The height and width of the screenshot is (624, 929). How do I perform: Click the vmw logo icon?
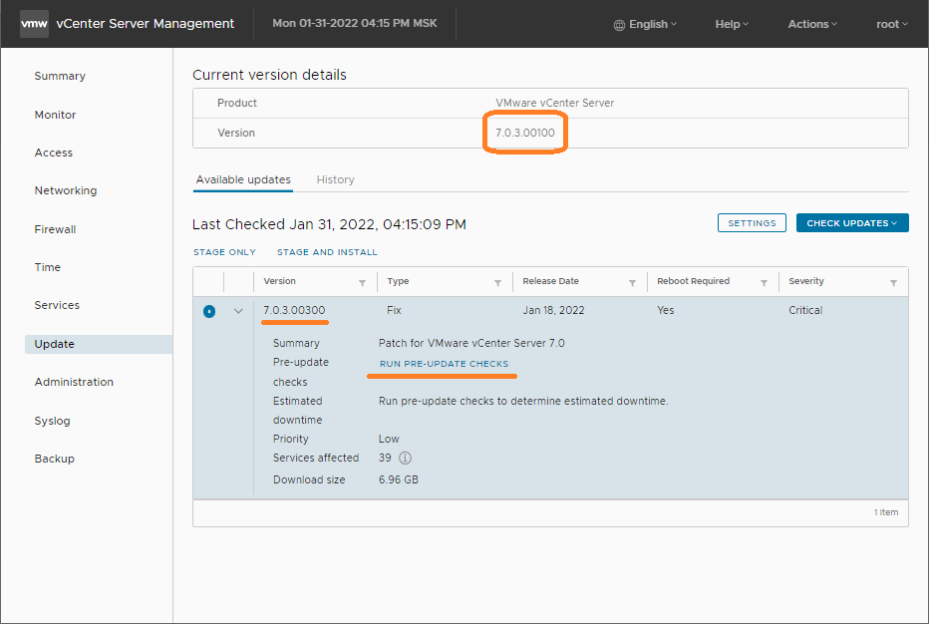[34, 24]
